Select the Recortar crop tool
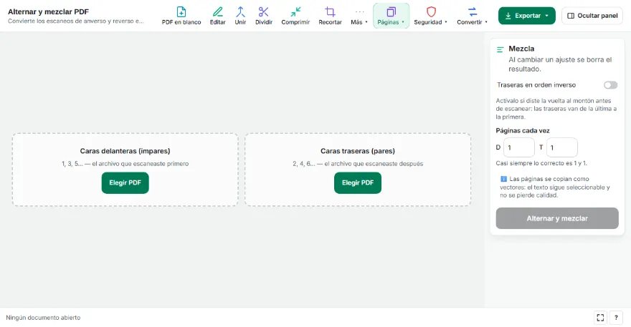 click(x=330, y=16)
